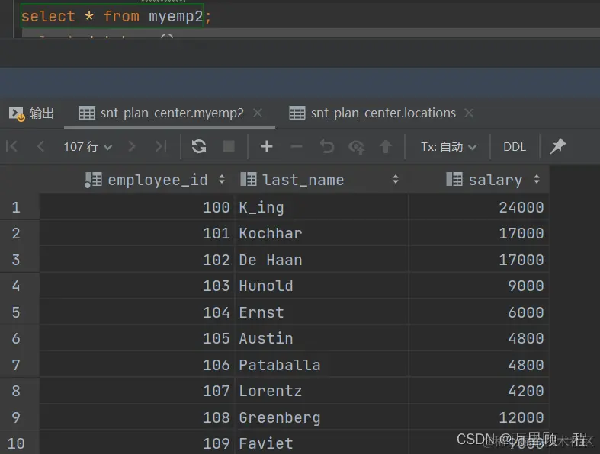Viewport: 600px width, 454px height.
Task: Select salary cell 9000
Action: 479,286
